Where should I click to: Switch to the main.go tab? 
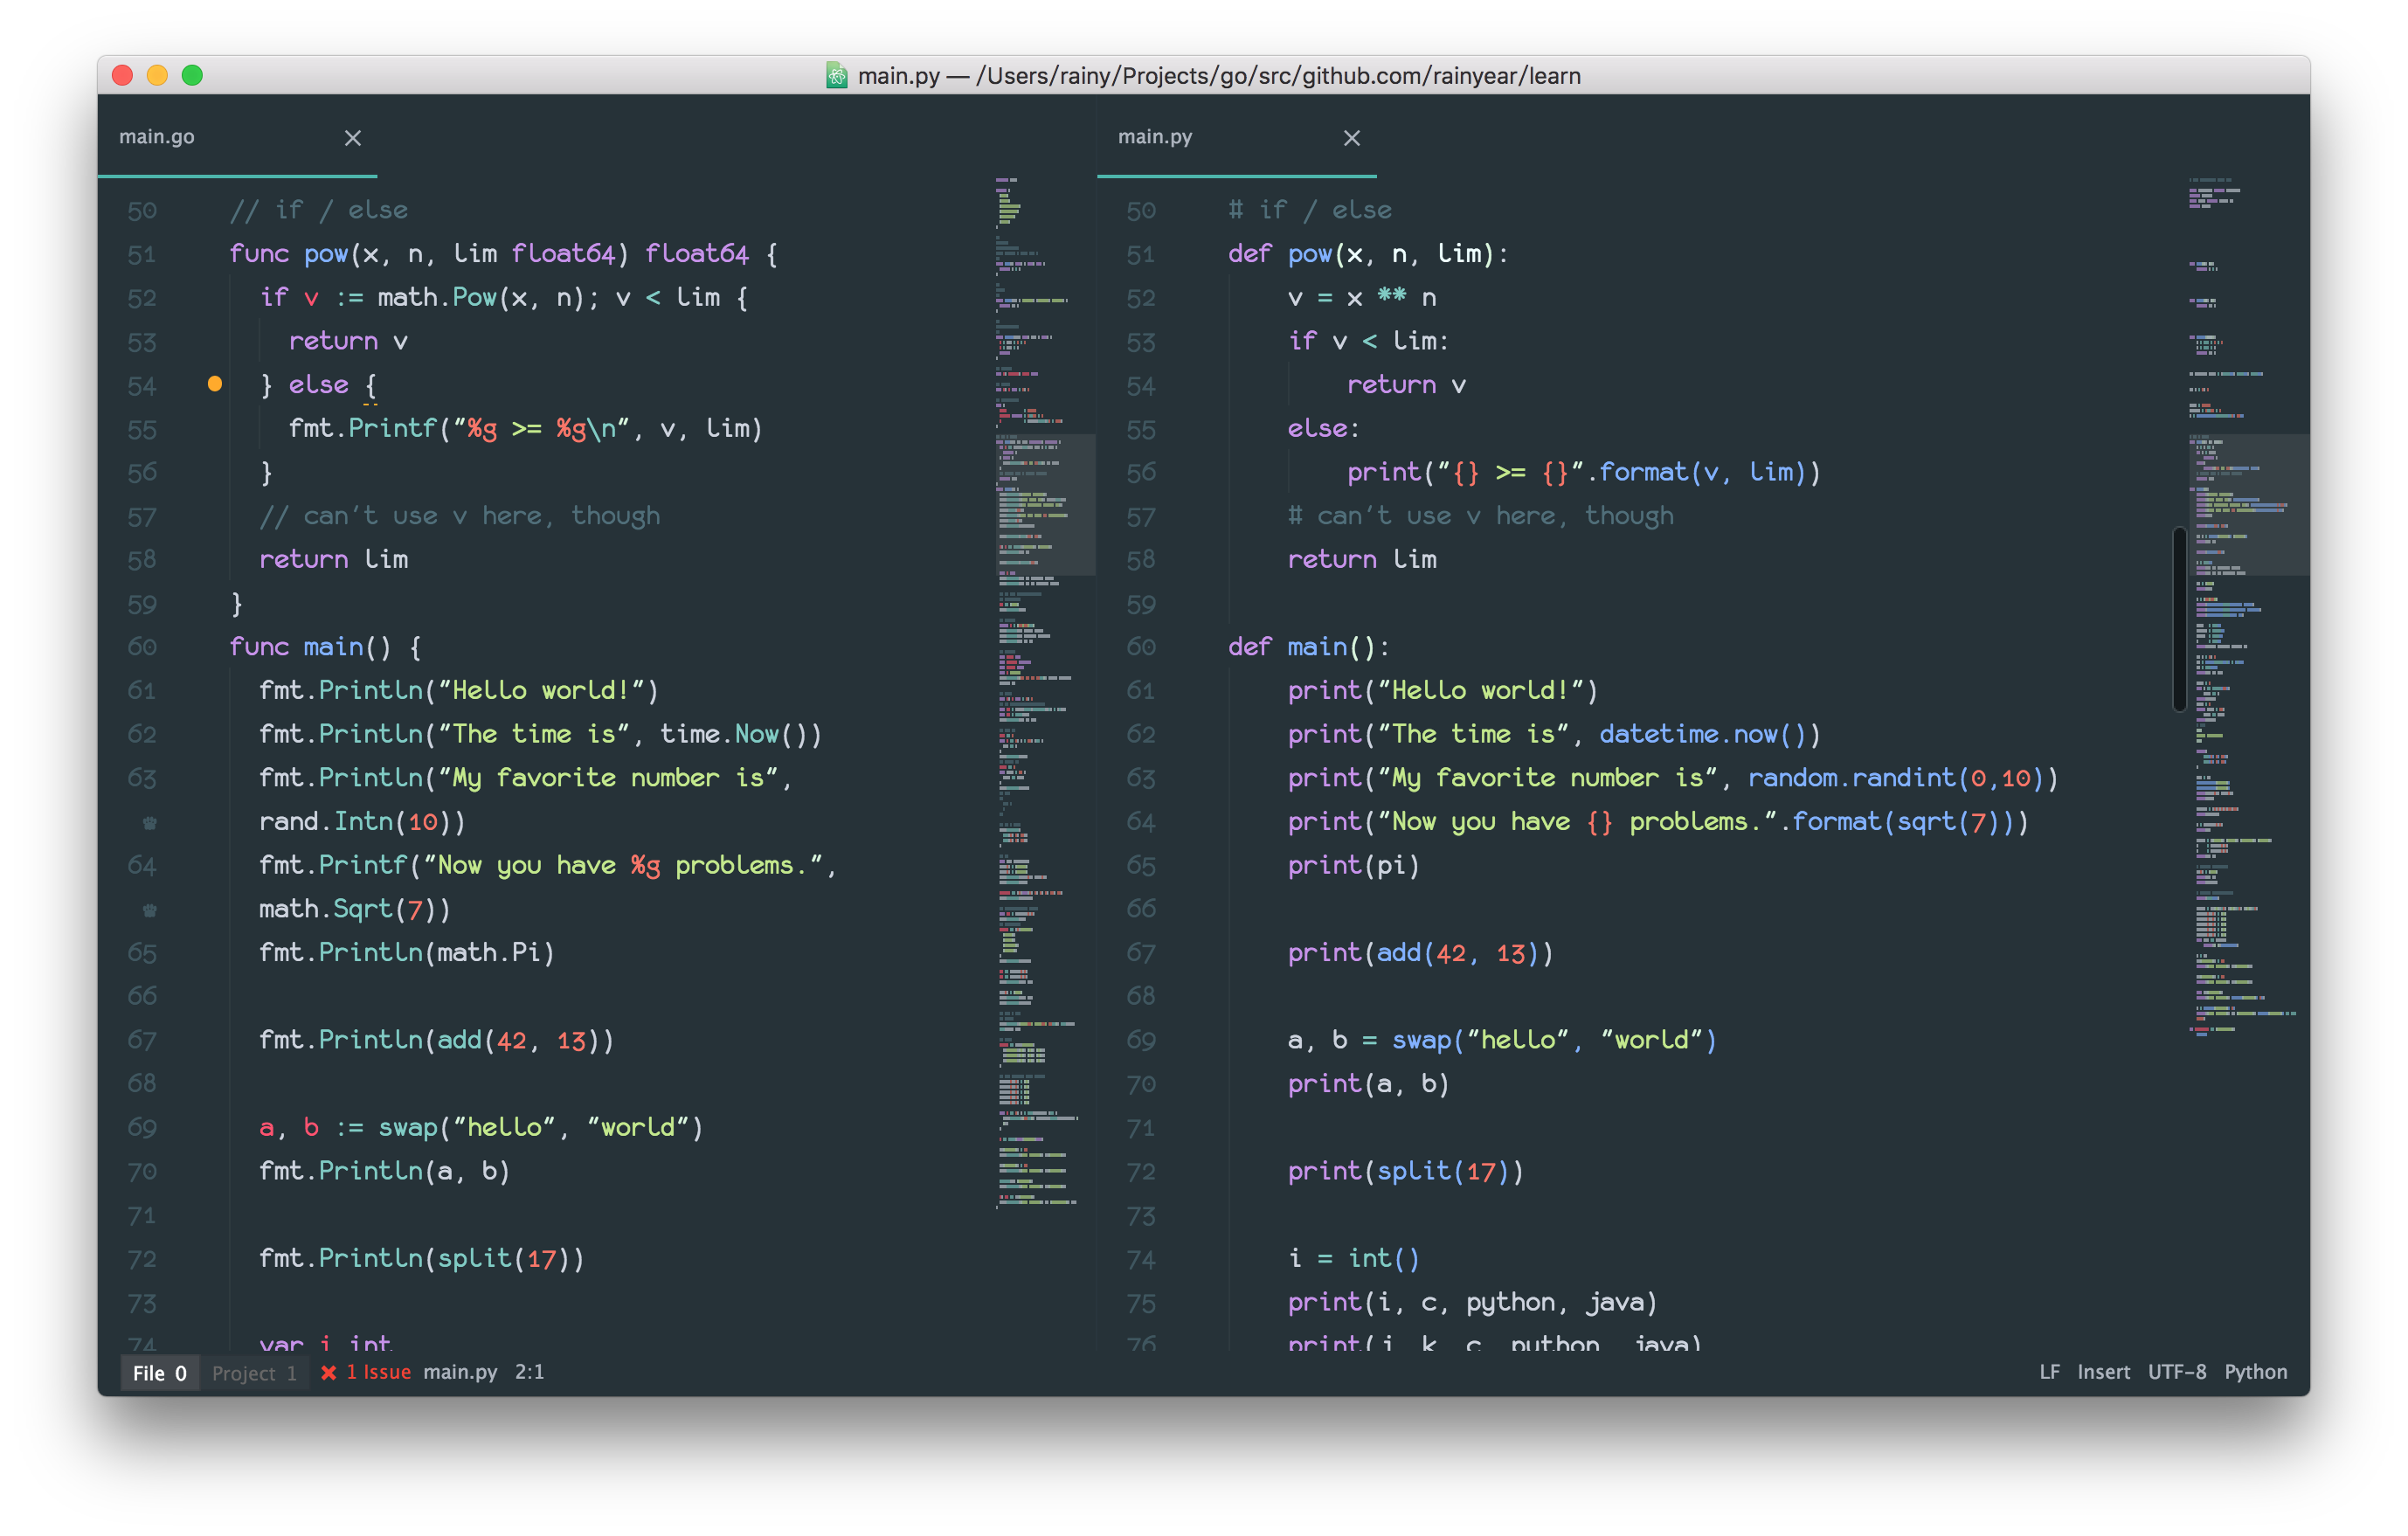point(156,137)
